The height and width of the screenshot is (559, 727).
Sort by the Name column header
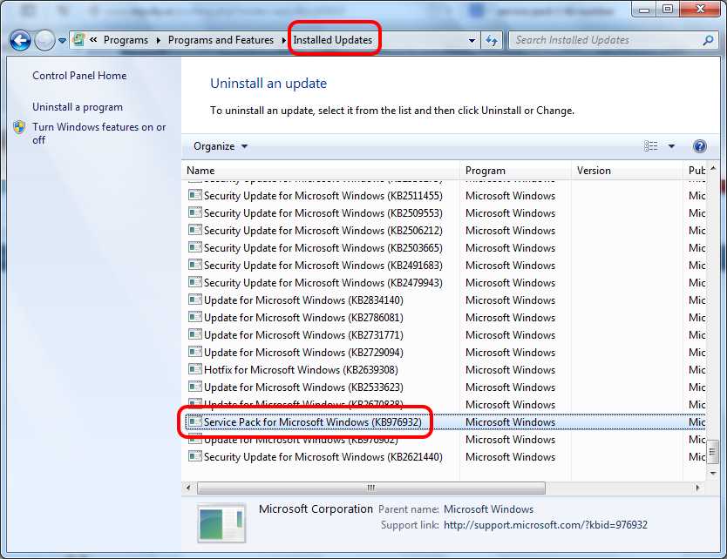click(321, 171)
